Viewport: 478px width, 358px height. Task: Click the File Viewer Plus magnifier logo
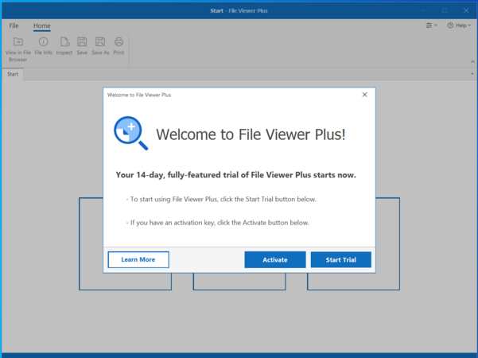click(130, 134)
